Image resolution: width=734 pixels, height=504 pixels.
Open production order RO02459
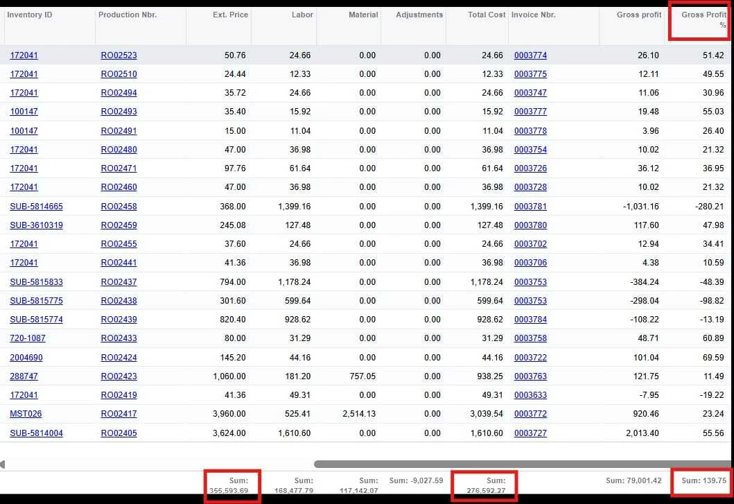tap(119, 225)
